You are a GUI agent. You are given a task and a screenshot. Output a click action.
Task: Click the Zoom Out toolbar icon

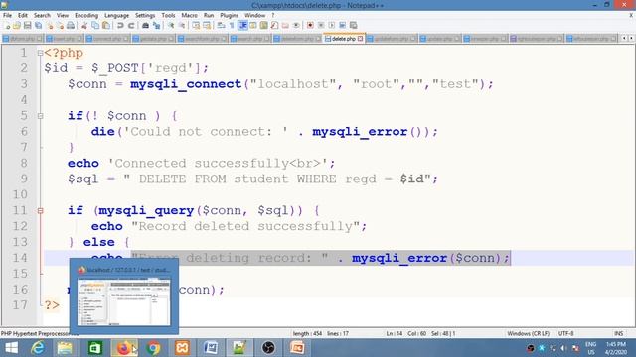click(x=182, y=26)
